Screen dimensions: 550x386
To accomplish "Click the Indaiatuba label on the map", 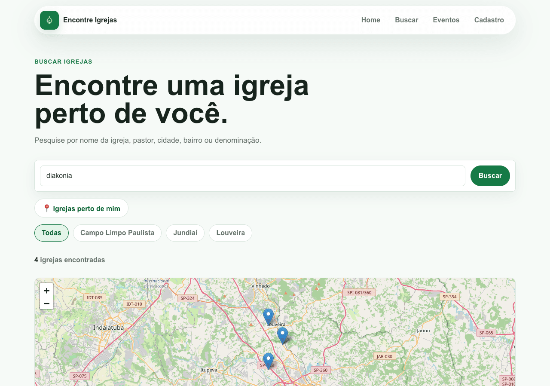I will coord(109,328).
